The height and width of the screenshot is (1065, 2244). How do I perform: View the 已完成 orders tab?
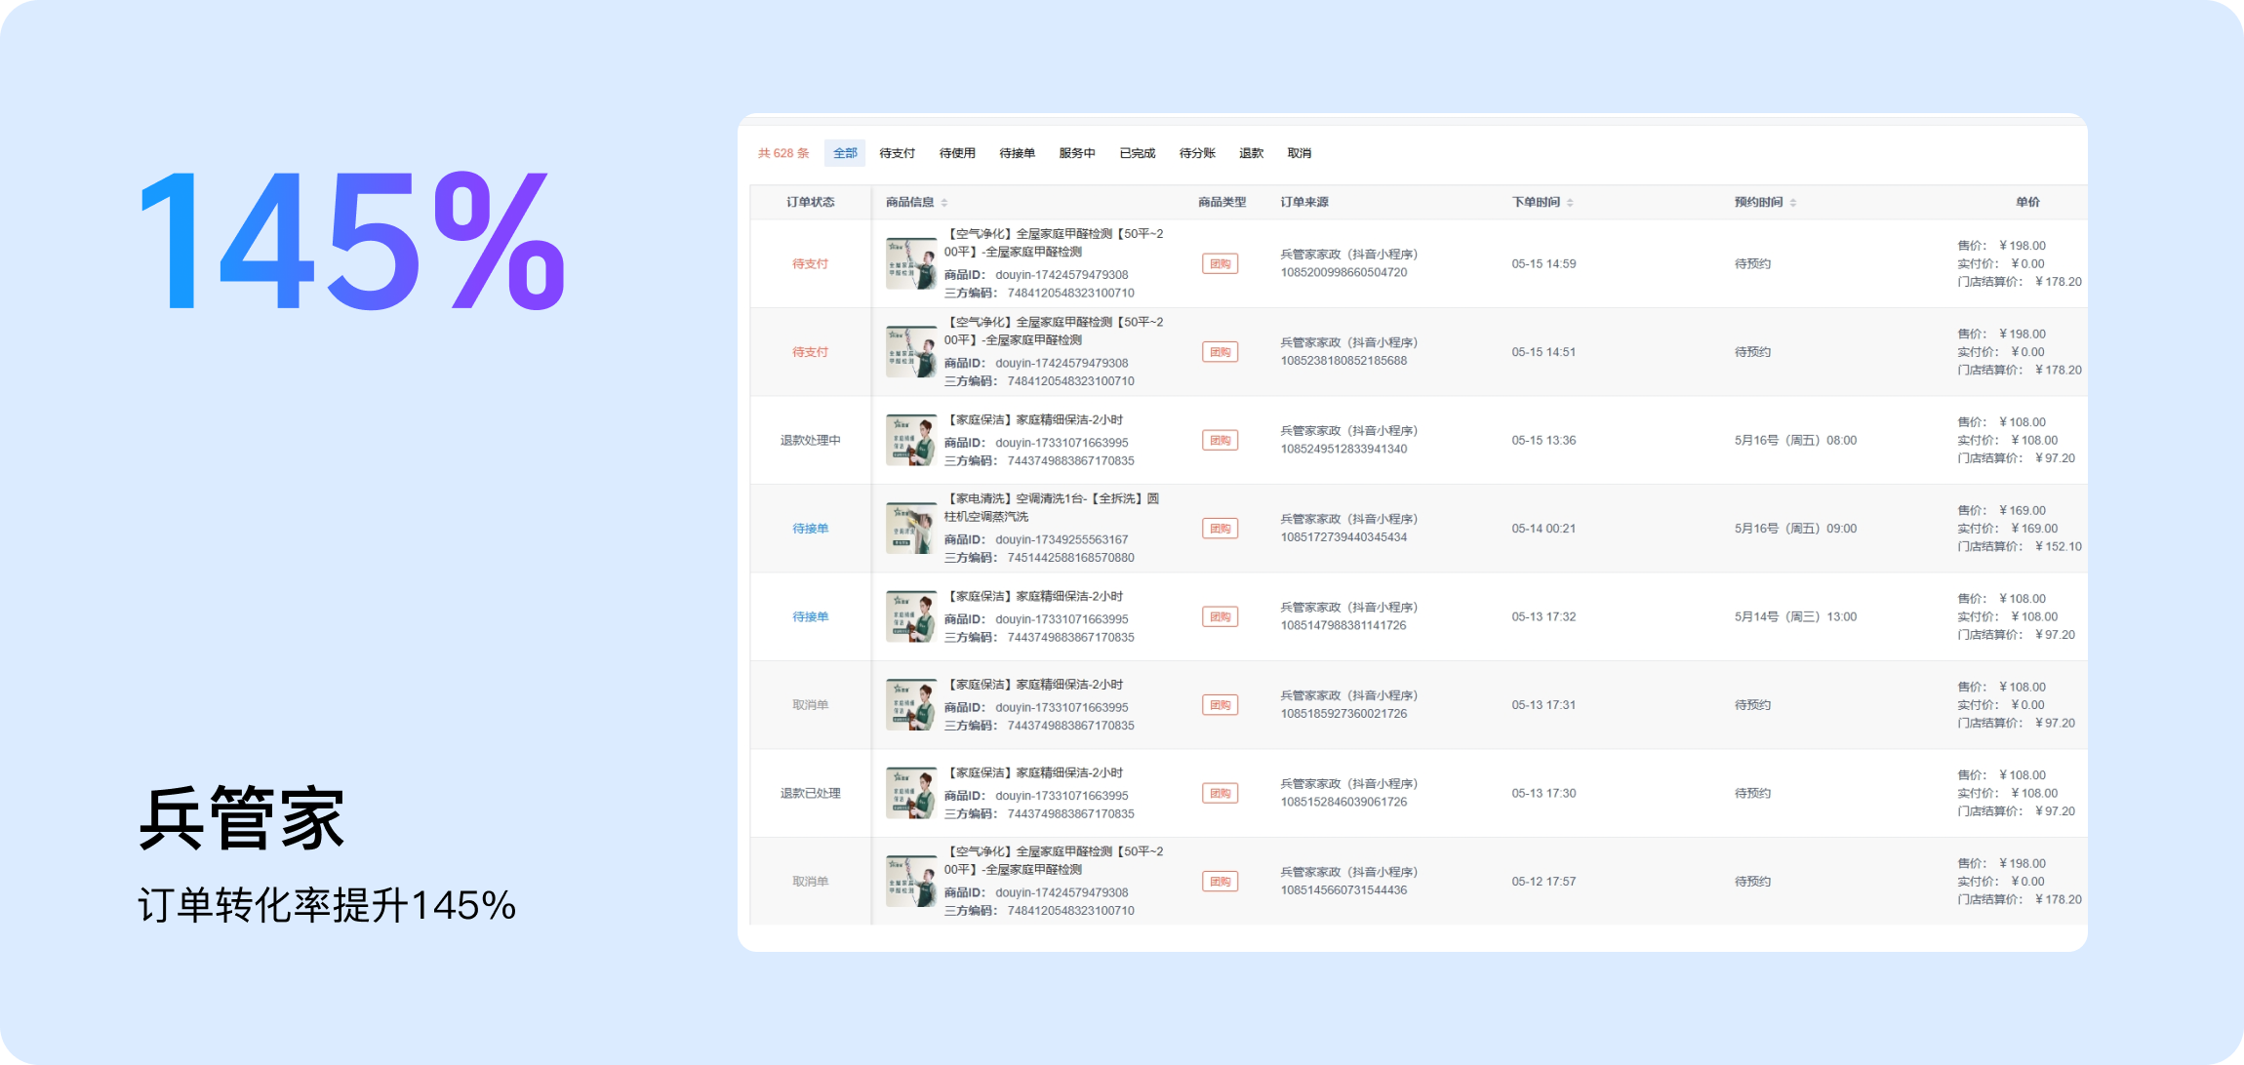point(1137,153)
